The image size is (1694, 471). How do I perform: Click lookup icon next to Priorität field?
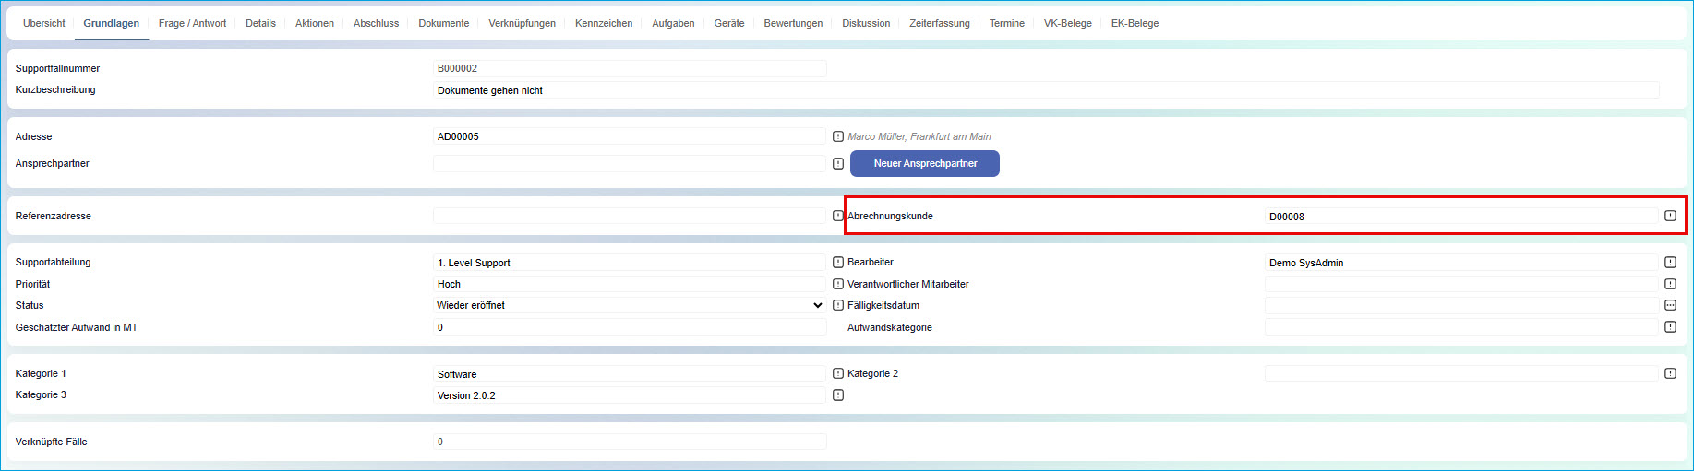click(837, 284)
